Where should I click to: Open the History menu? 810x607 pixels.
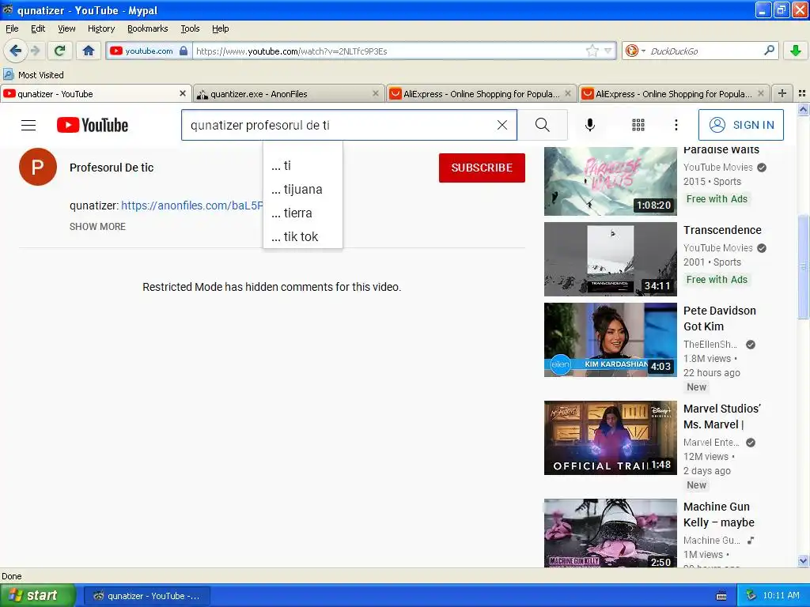(100, 28)
